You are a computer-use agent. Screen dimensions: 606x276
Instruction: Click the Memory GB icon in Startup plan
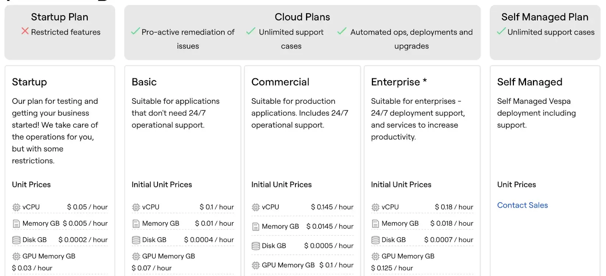(x=16, y=224)
